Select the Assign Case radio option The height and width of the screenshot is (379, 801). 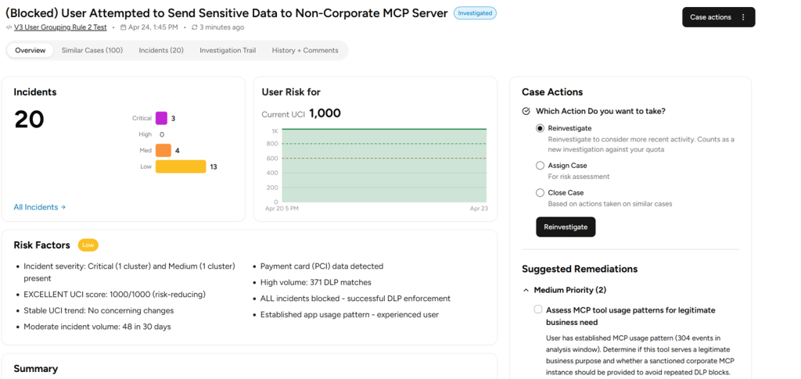pos(540,165)
